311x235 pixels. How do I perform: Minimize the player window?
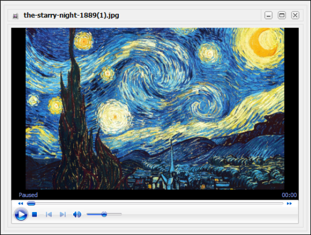(268, 16)
